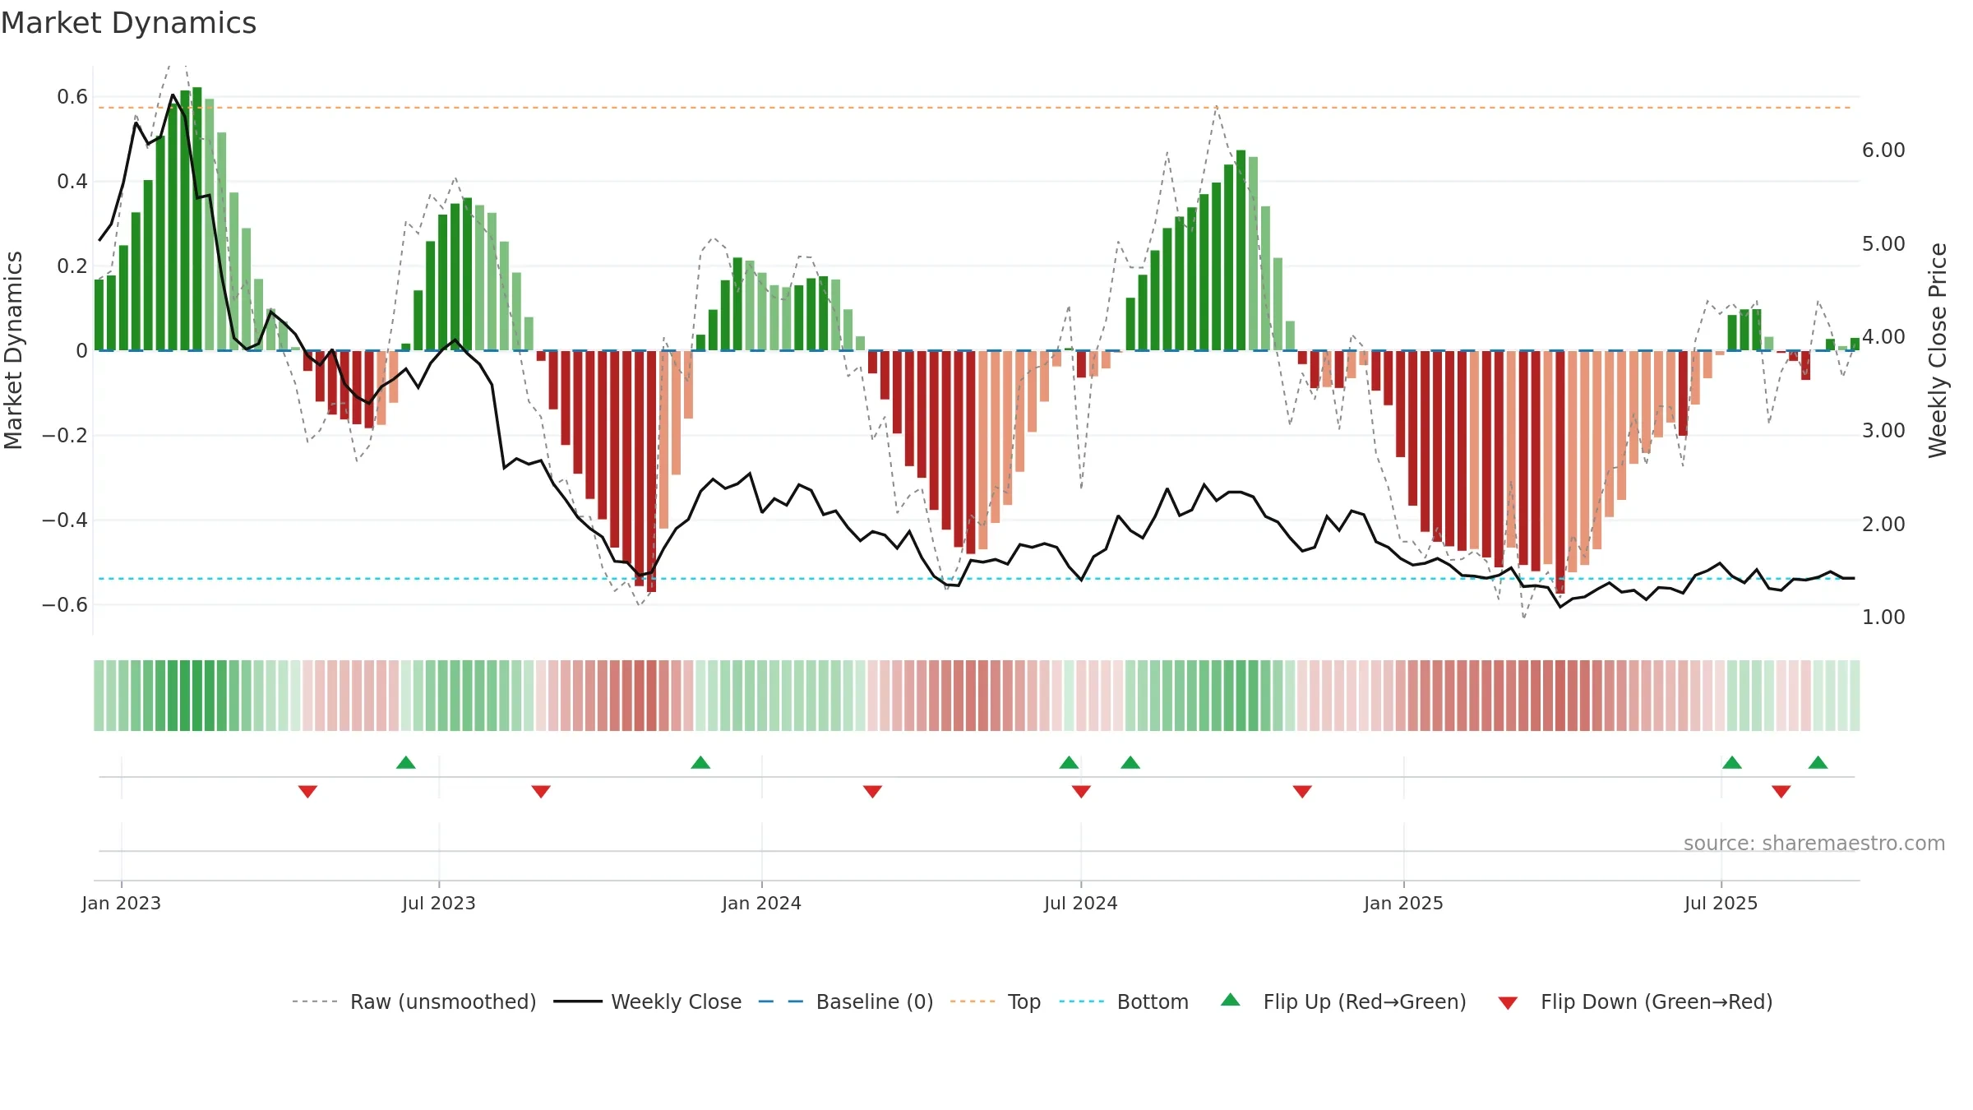Select green Flip Up marker just after Jul 2025
Image resolution: width=1973 pixels, height=1110 pixels.
(1732, 762)
